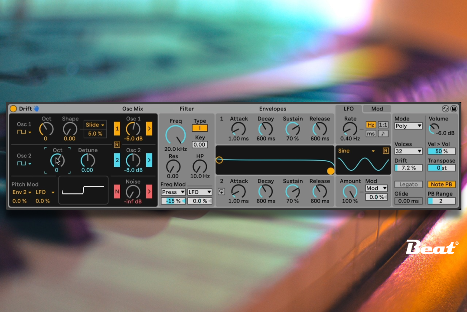Switch to the Mod tab
The width and height of the screenshot is (467, 312).
click(377, 109)
